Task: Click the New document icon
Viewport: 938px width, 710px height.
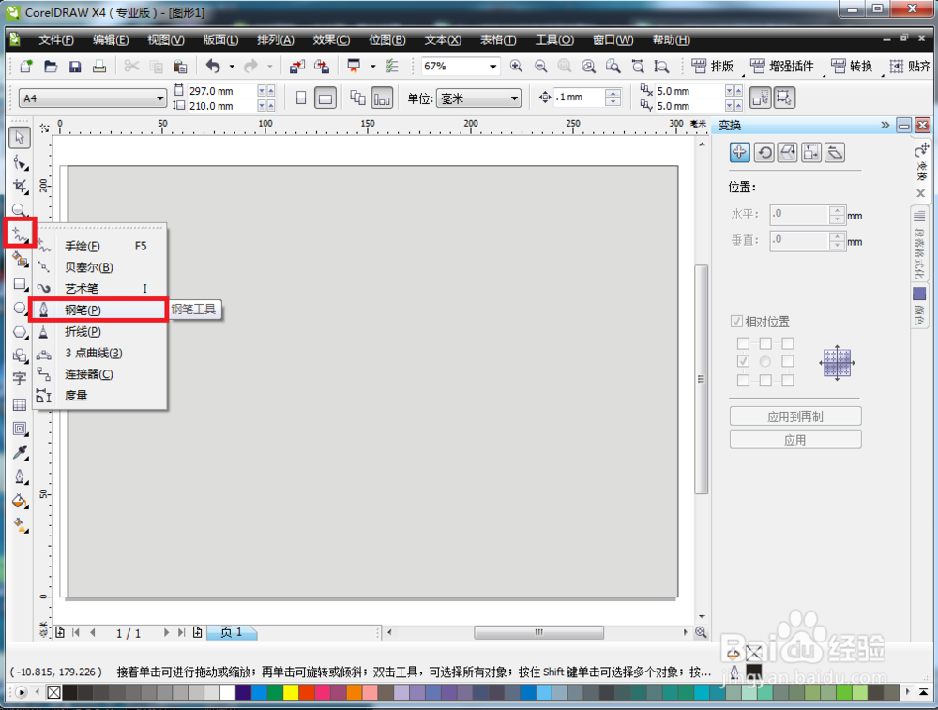Action: [x=26, y=66]
